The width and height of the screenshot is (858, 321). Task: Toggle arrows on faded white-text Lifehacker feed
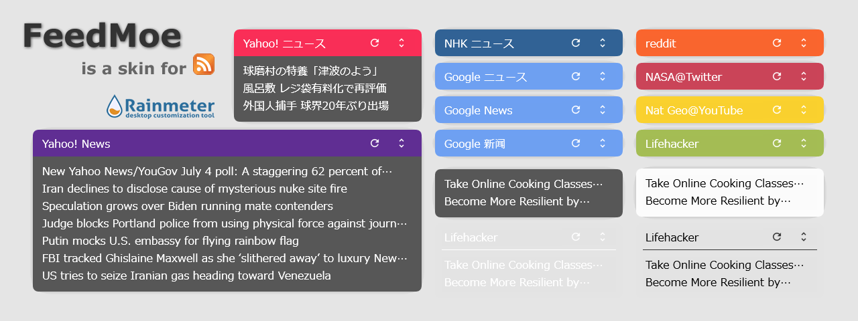tap(603, 237)
